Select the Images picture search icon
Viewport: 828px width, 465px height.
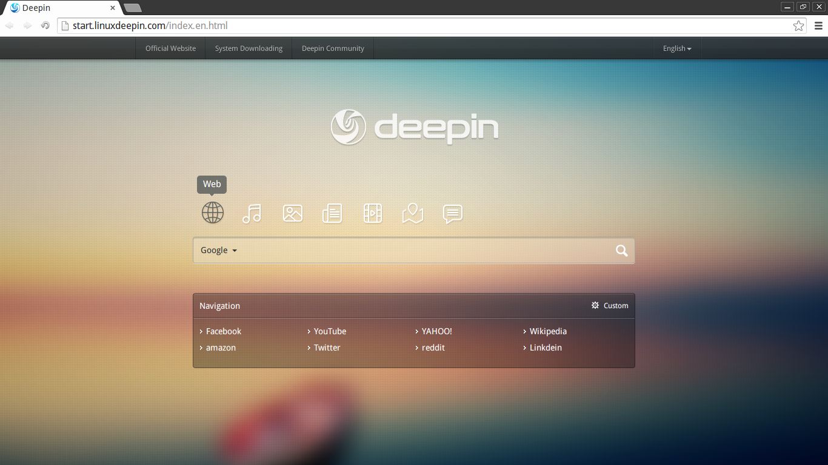[293, 213]
